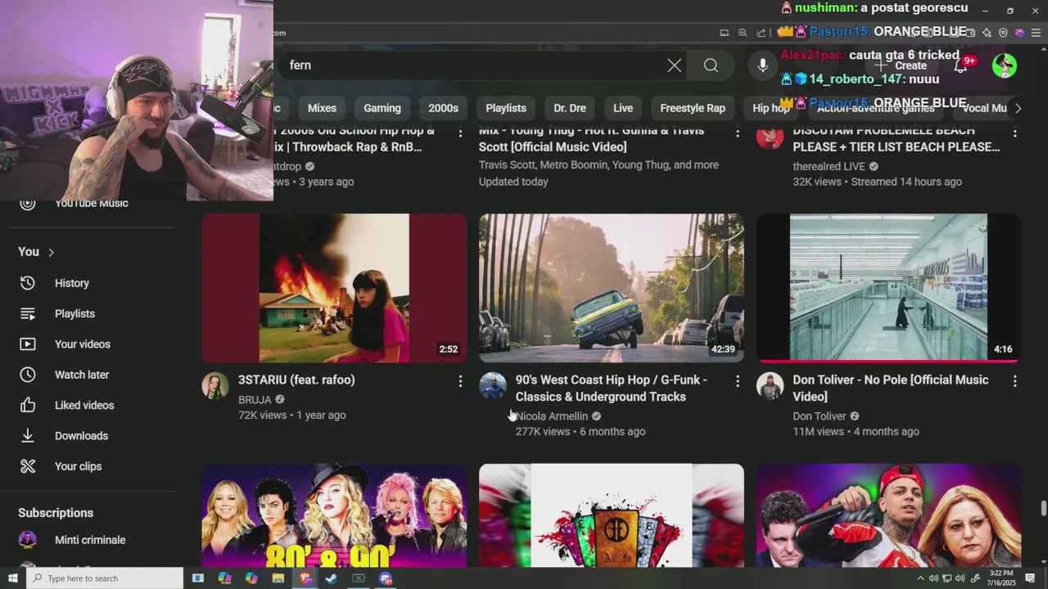Play the 80' & 90' thumbnail
The image size is (1048, 589).
pyautogui.click(x=334, y=515)
